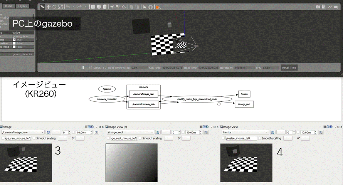Viewport: 343px width, 185px height.
Task: Click the image_raw_mouse_left text field
Action: [x=18, y=138]
